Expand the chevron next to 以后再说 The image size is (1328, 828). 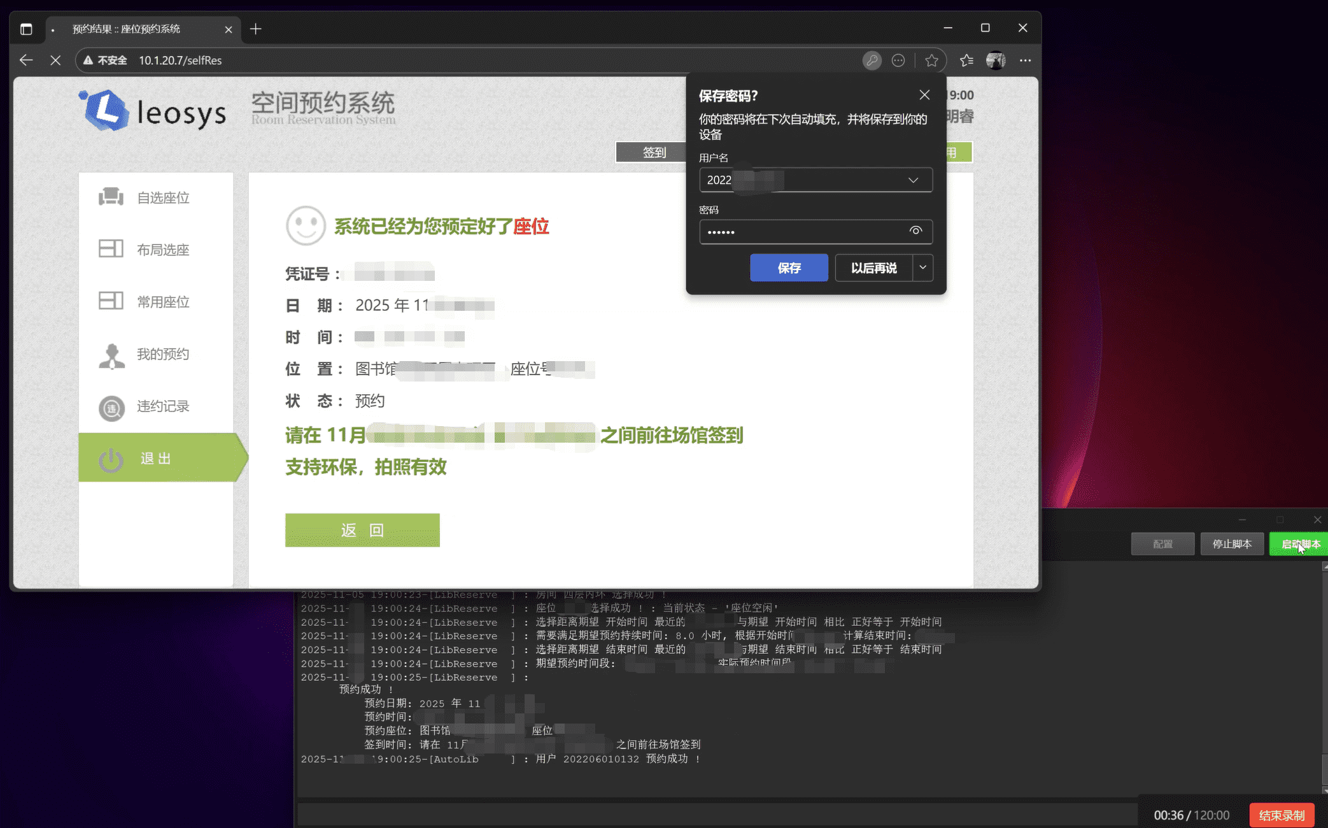923,268
